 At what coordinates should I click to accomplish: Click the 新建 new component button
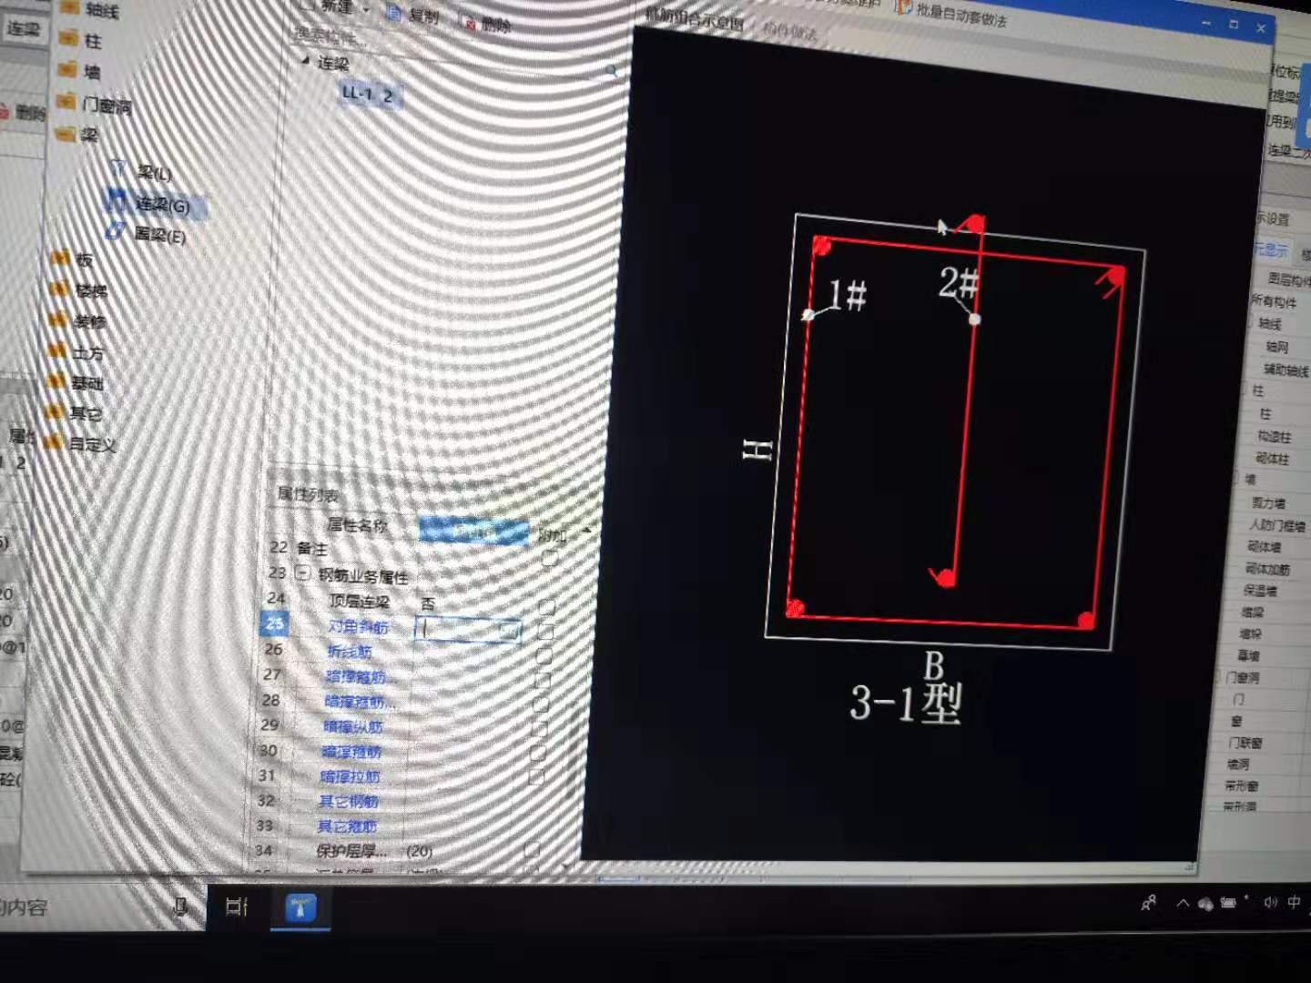[x=328, y=5]
